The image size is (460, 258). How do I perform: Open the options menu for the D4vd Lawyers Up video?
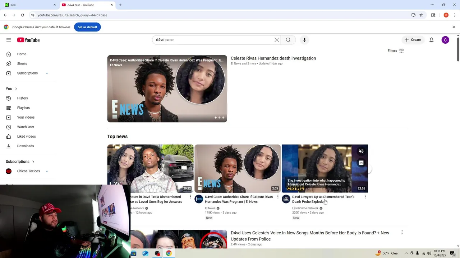pyautogui.click(x=365, y=197)
